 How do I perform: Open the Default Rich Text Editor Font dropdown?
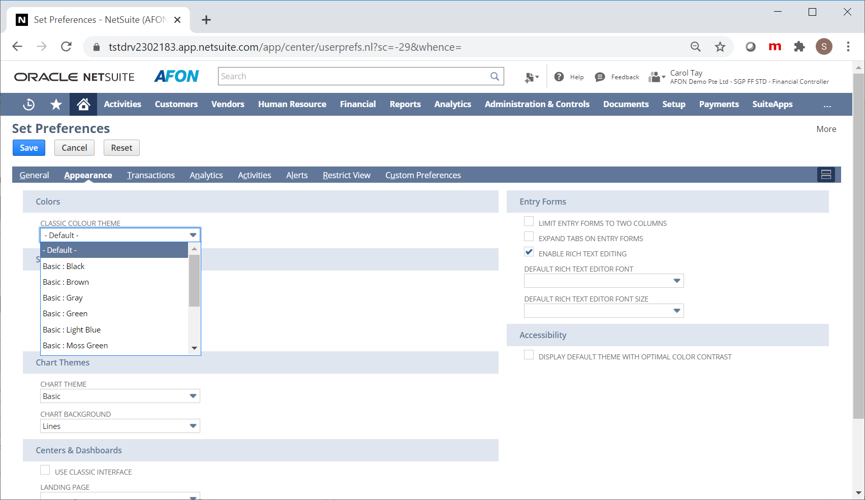[x=676, y=280]
